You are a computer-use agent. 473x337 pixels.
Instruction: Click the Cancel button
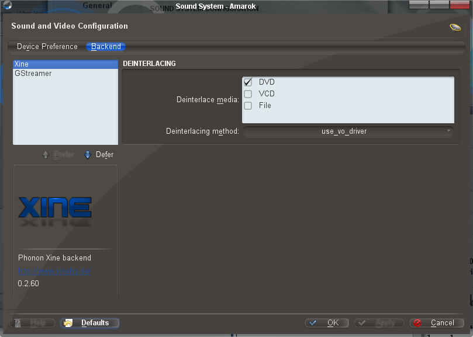437,323
